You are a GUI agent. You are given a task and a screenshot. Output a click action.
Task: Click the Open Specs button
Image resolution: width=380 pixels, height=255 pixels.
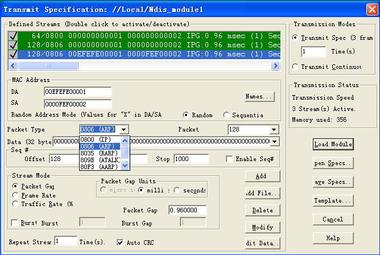tap(333, 163)
